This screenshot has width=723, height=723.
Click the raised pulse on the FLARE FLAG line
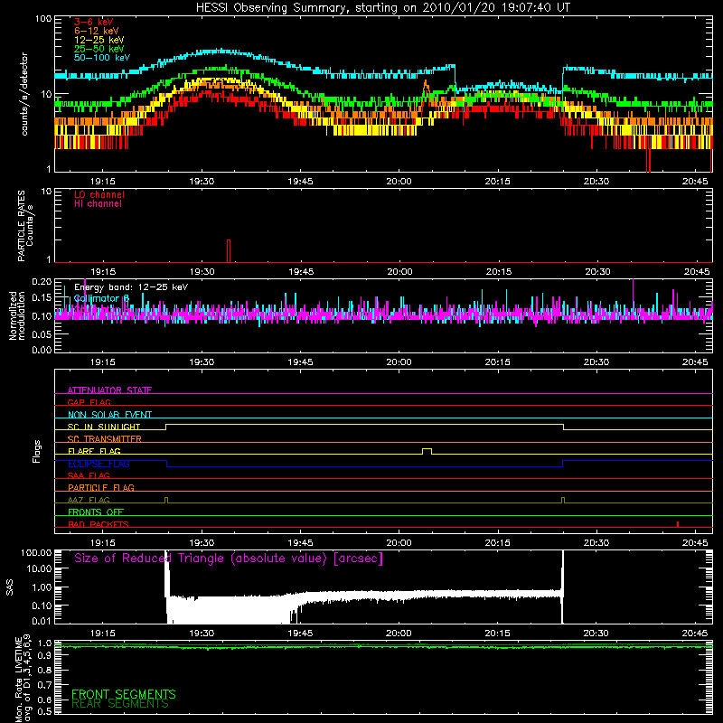[x=427, y=451]
